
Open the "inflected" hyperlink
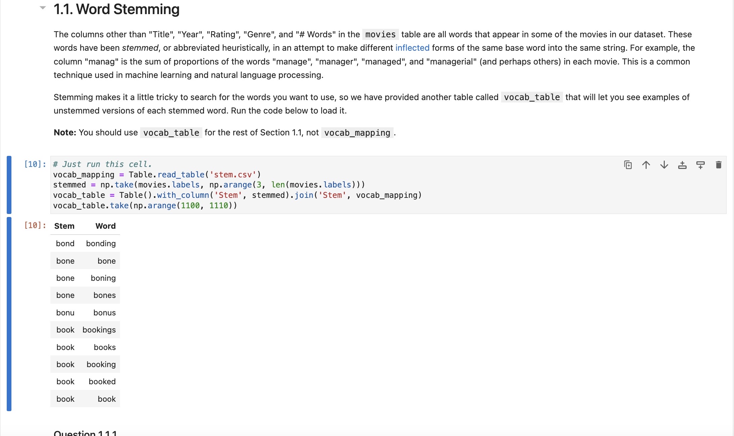(412, 48)
